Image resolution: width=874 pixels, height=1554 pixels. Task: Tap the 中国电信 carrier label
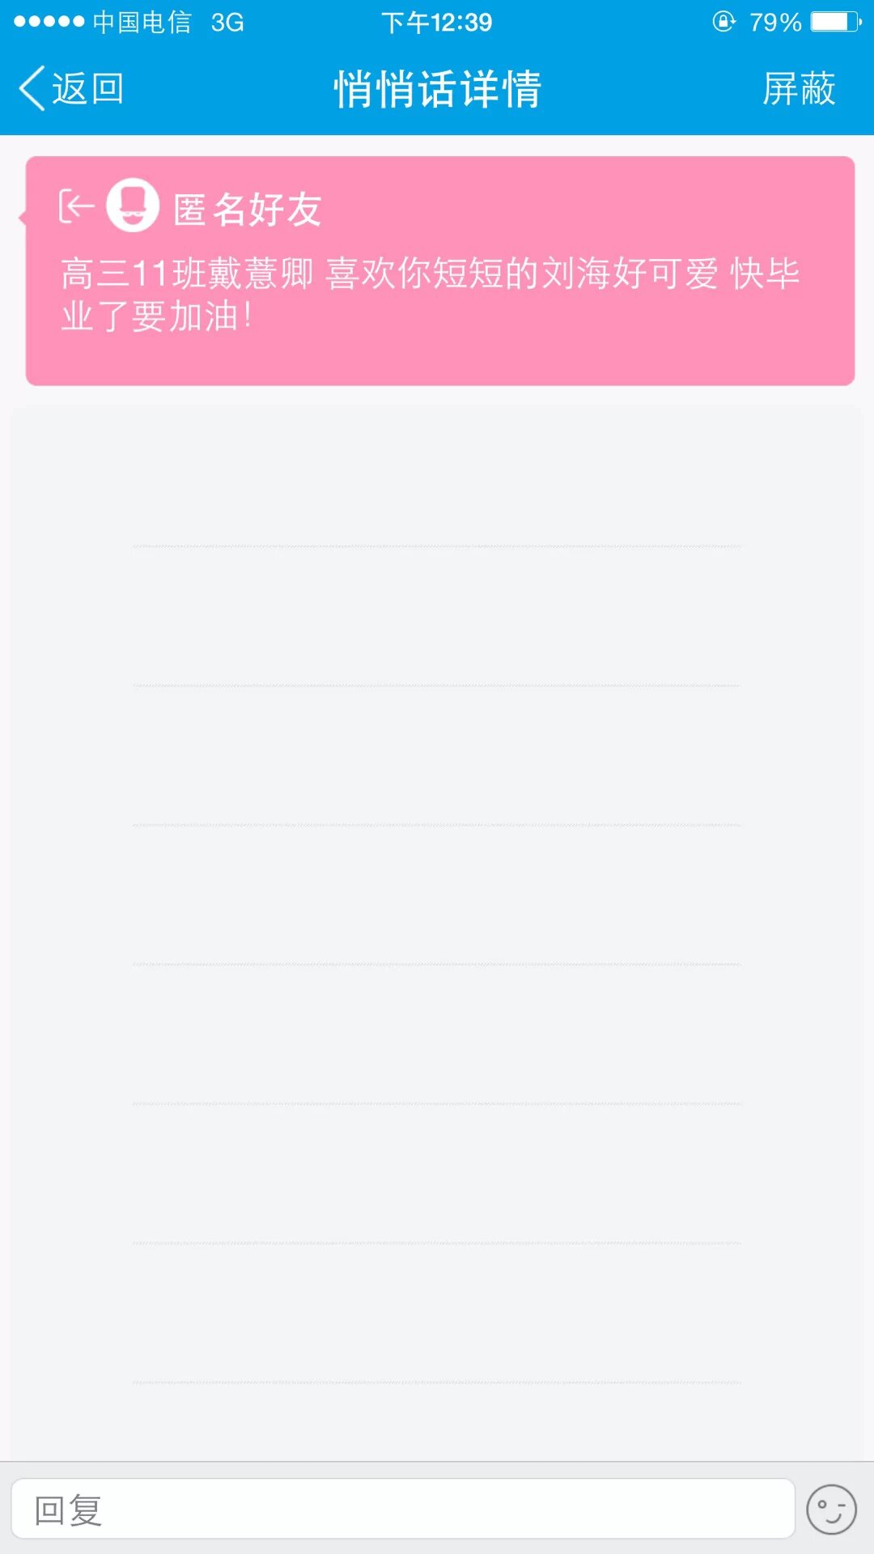tap(142, 22)
